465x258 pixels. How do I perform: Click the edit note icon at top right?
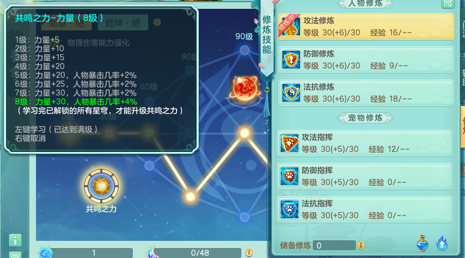click(448, 3)
